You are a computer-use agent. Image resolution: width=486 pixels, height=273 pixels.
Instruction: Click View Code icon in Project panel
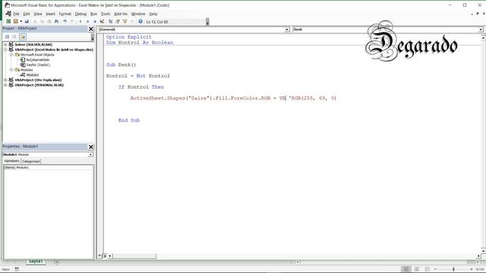pos(7,36)
